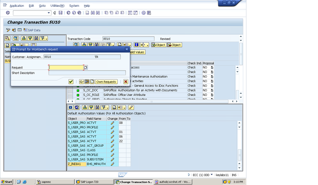Click pencil in S_USER_PRO ACTVT row
318x185 pixels.
112,123
